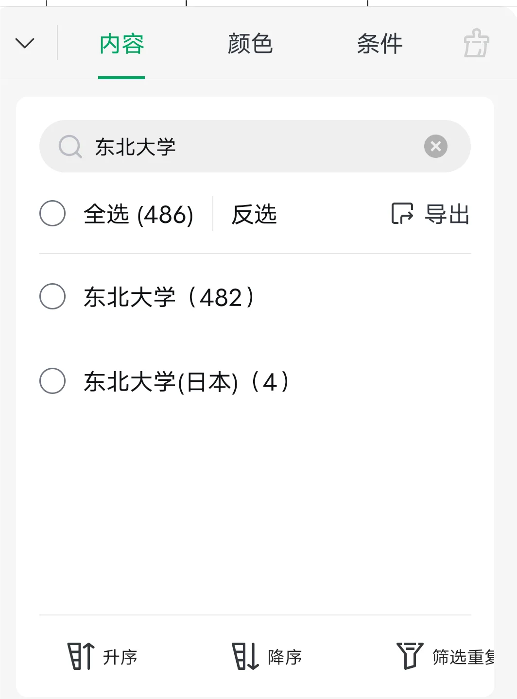Click the descending sort icon
The height and width of the screenshot is (699, 517).
(245, 656)
